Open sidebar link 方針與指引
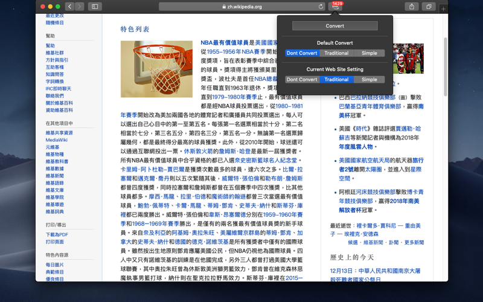 [57, 60]
